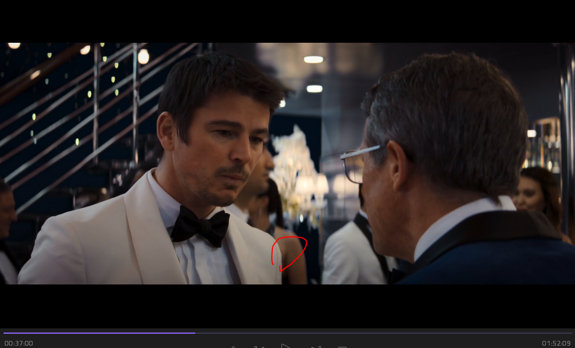
Task: Click the eyeglasses of the man on right
Action: [x=357, y=162]
